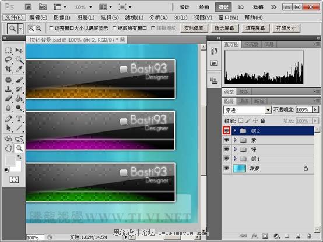The height and width of the screenshot is (242, 323).
Task: Open the 图层(L) menu
Action: (x=86, y=17)
